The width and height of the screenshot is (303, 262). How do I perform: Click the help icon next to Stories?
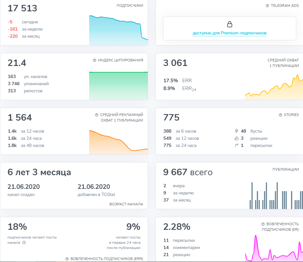coord(281,115)
